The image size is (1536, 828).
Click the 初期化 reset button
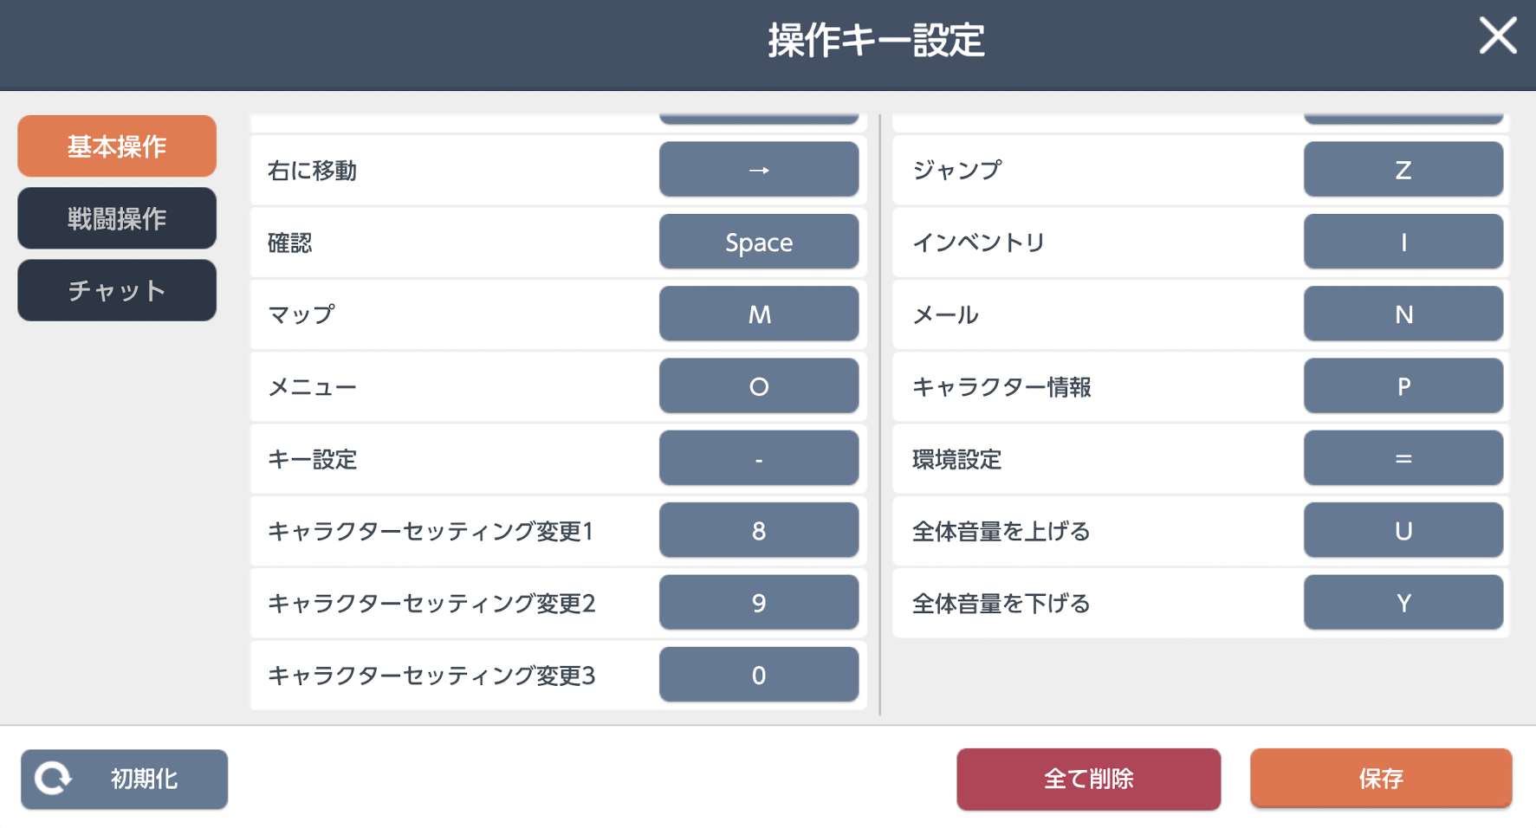click(x=124, y=779)
